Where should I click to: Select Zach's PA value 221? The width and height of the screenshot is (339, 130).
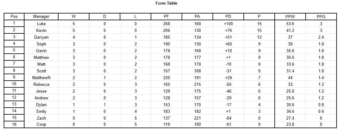pos(198,118)
